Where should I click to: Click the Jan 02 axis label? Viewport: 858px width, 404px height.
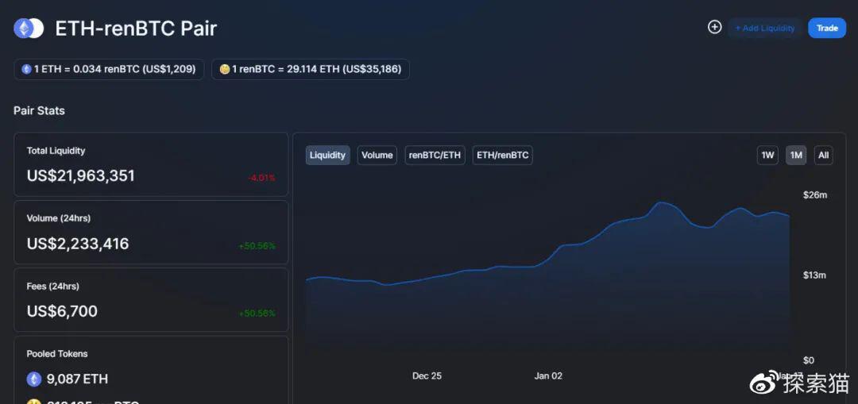click(548, 376)
